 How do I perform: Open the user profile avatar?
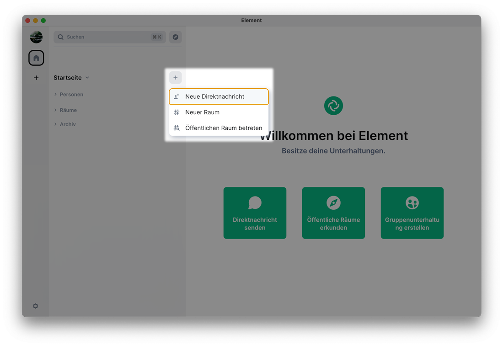[x=36, y=37]
